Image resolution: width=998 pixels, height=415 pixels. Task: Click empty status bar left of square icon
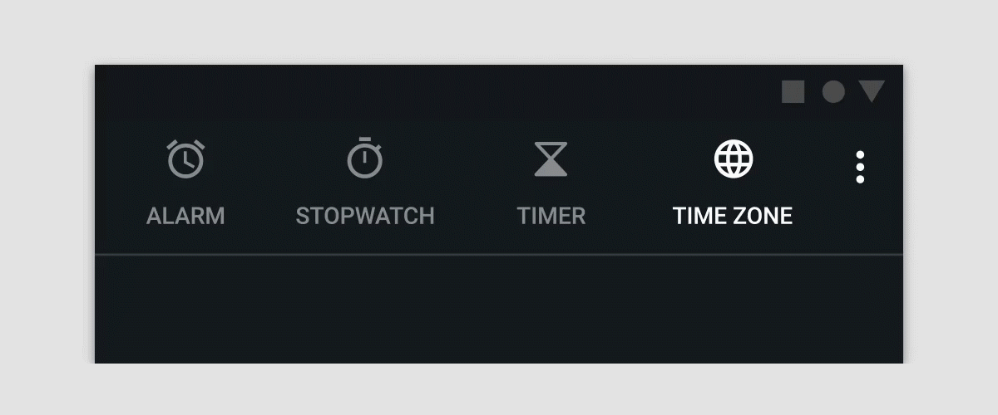click(x=432, y=92)
